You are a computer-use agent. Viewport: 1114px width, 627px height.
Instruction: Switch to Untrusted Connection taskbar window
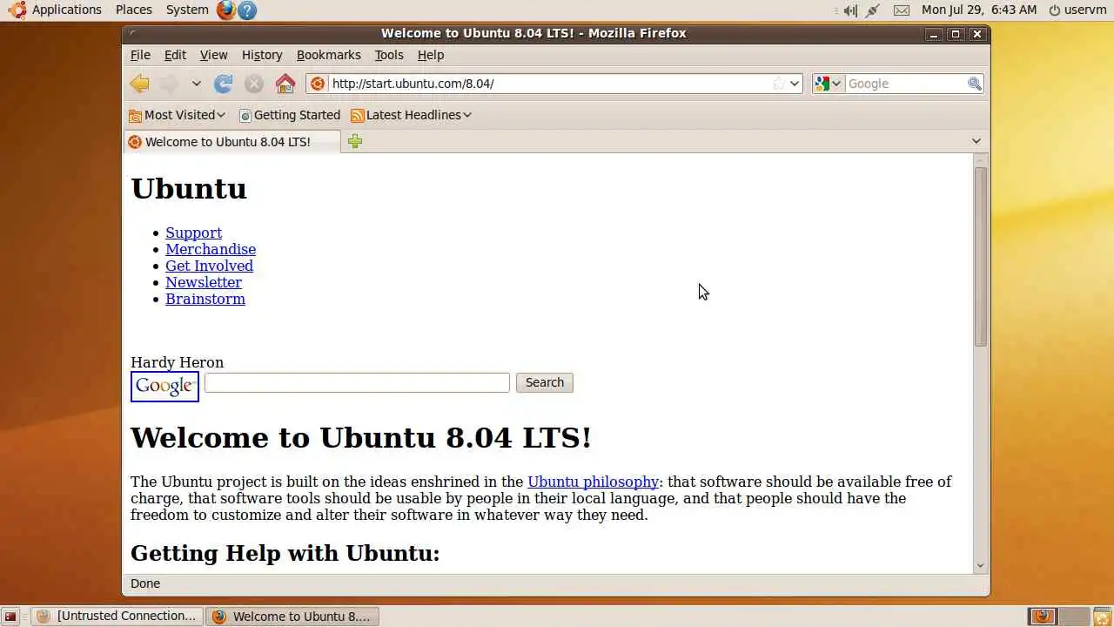(x=117, y=617)
